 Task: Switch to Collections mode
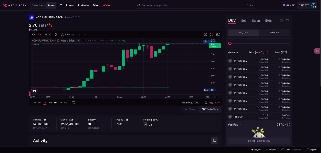(38, 5)
